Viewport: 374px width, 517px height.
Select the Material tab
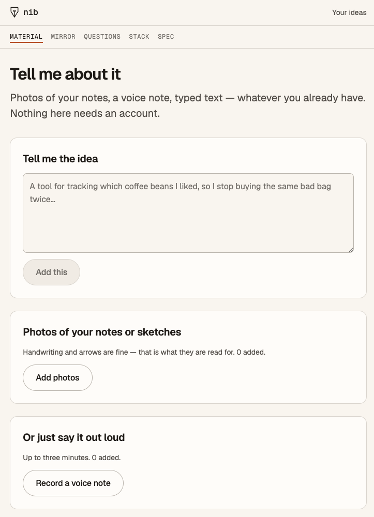click(x=26, y=37)
